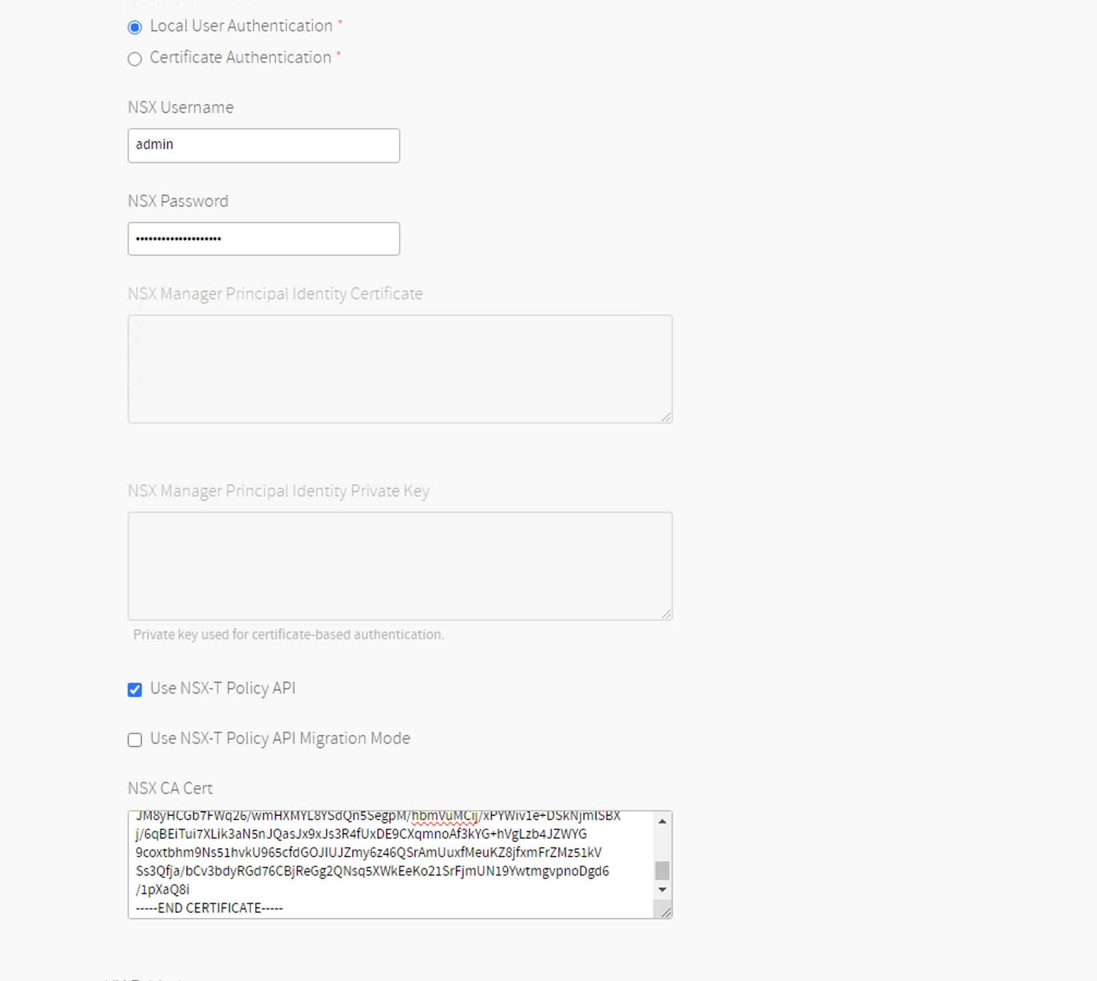Click the 'Certificate Authentication' label text
Screen dimensions: 1097x981
click(241, 58)
